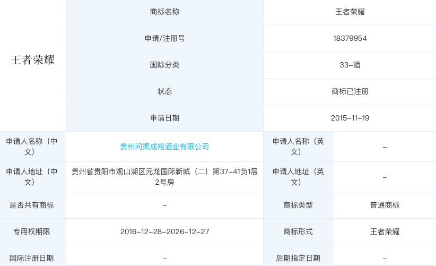Click the 商标形式 label
The image size is (436, 266).
(298, 232)
